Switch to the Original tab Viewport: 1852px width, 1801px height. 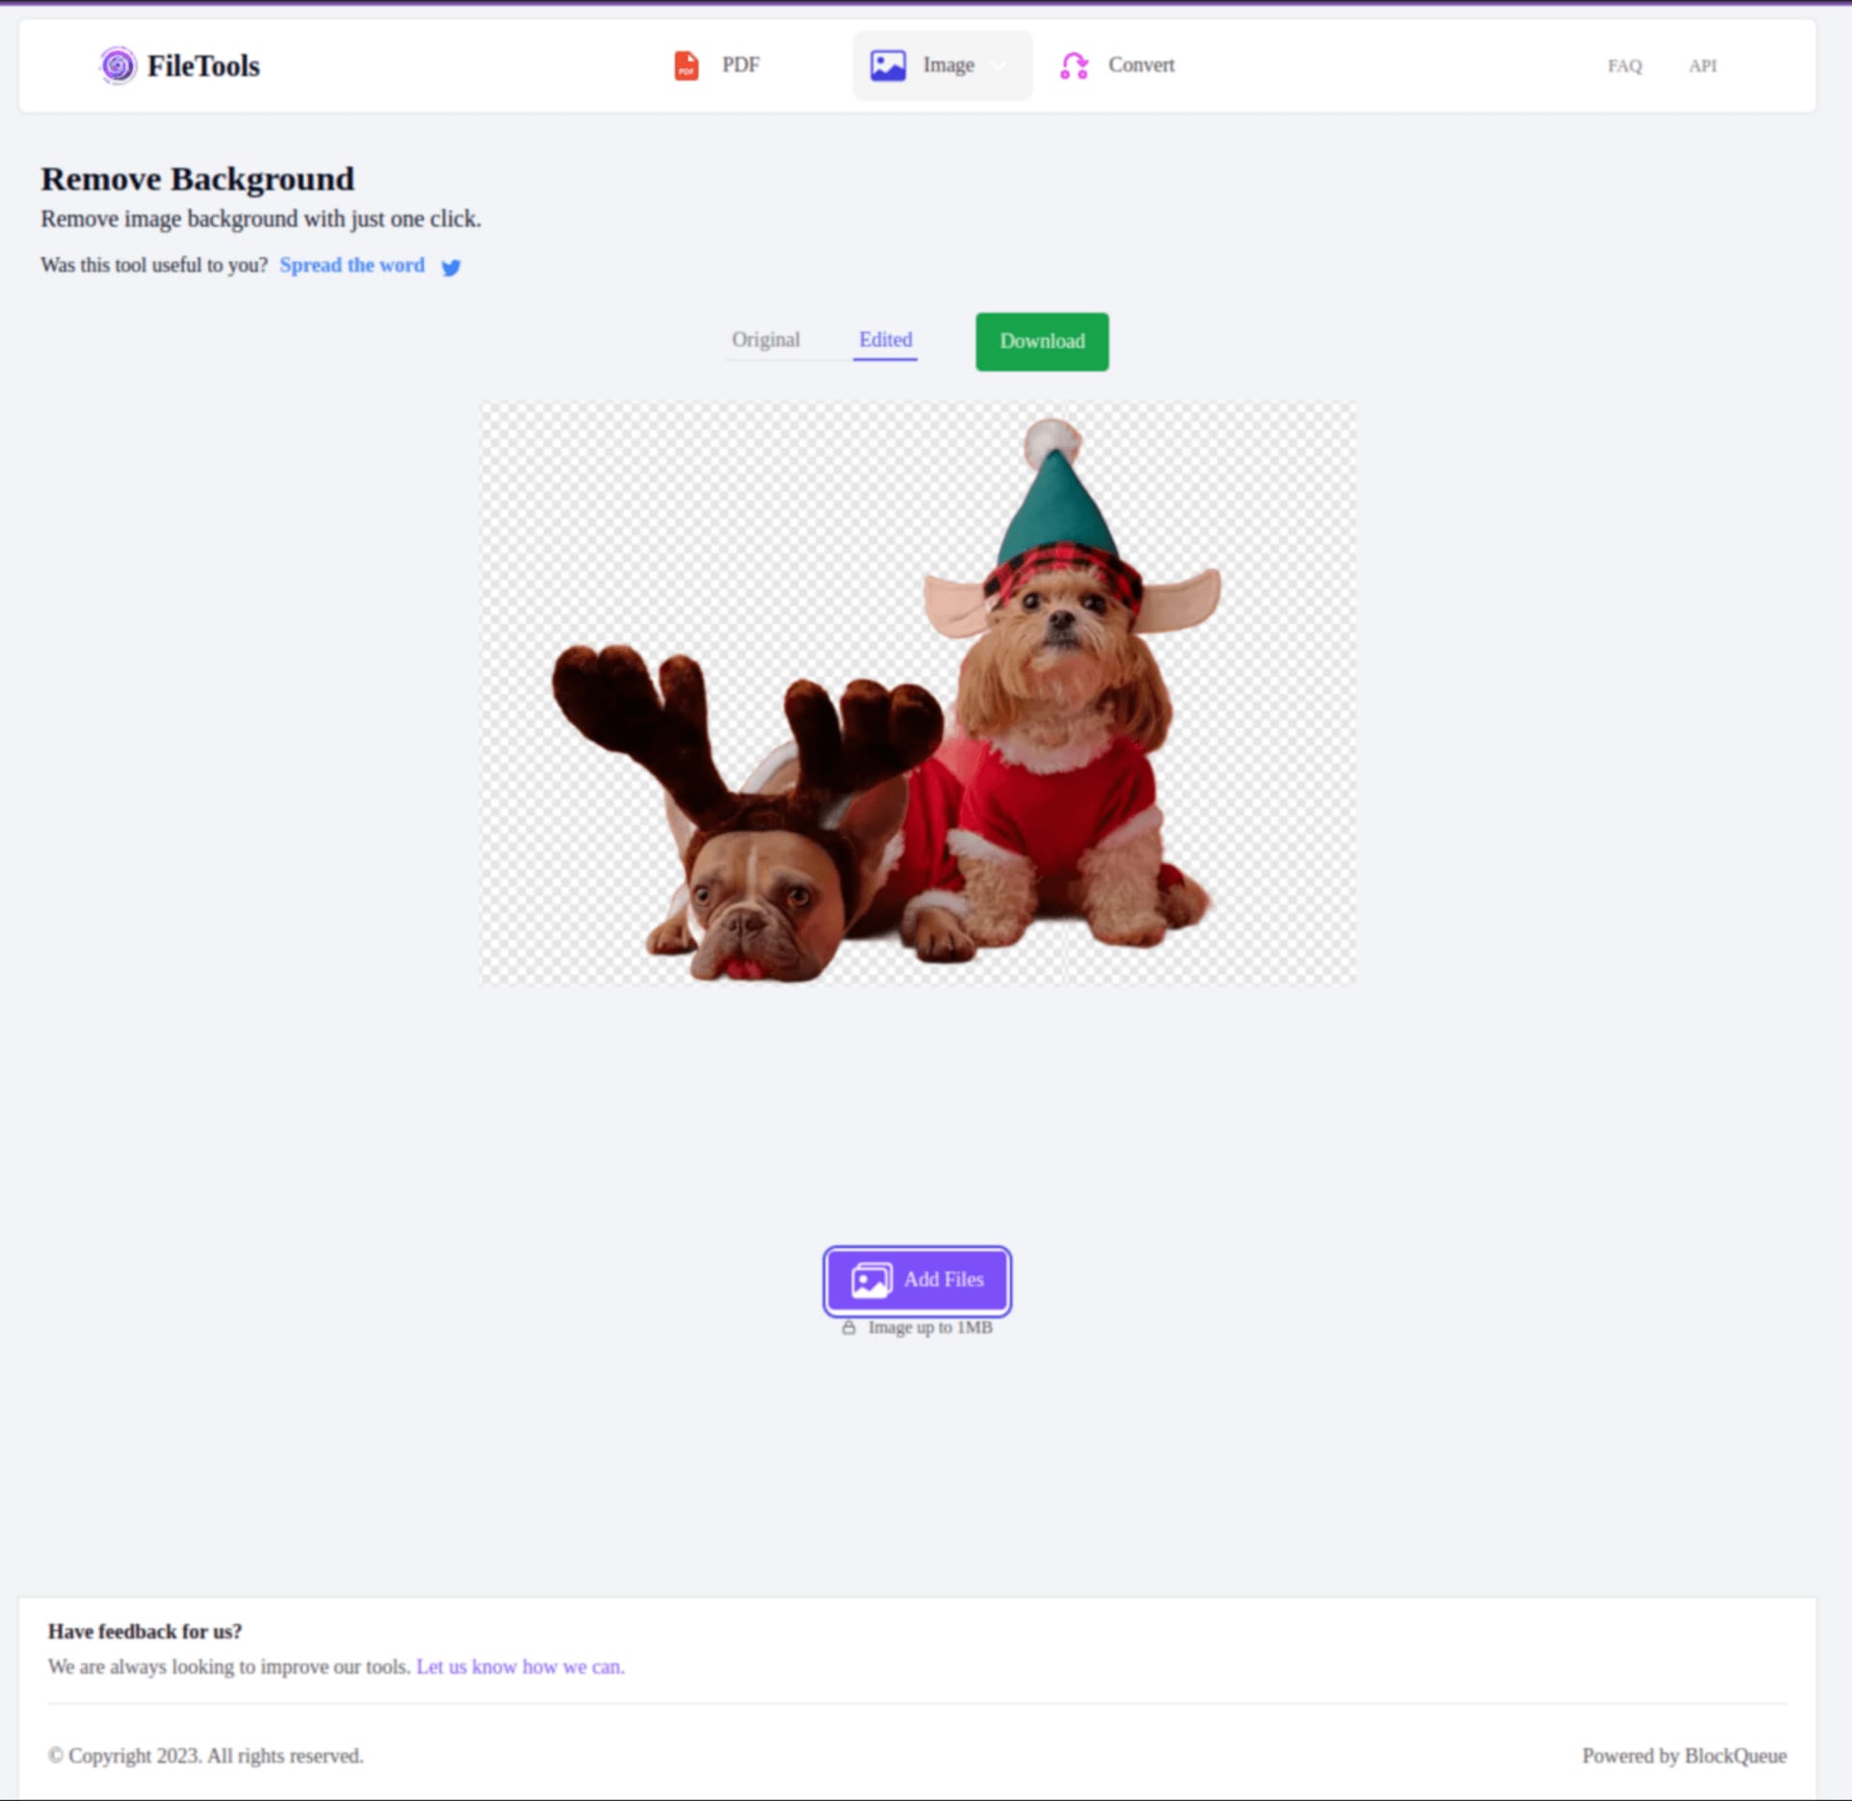coord(766,339)
